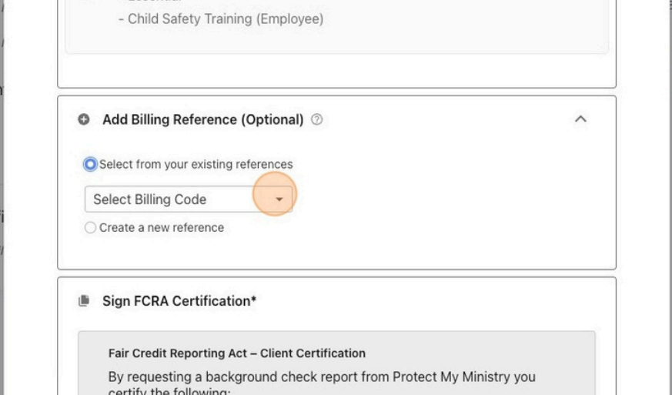
Task: Click the Fair Credit Reporting Act certification title
Action: pos(236,353)
